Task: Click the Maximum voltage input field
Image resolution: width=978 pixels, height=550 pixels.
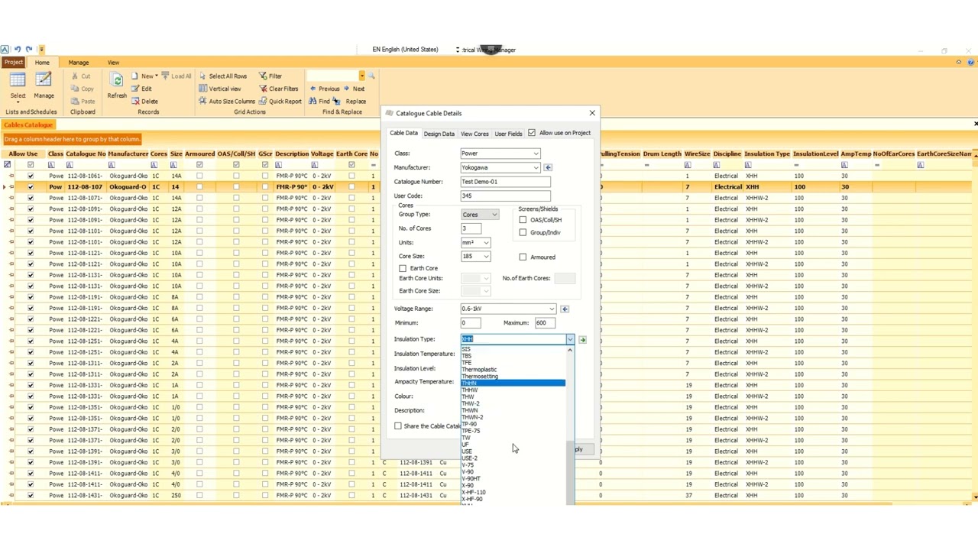Action: click(x=545, y=323)
